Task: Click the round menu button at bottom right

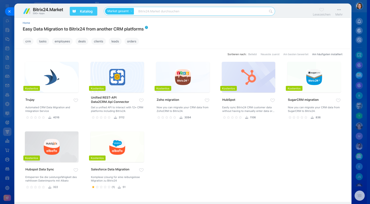Action: (360, 196)
